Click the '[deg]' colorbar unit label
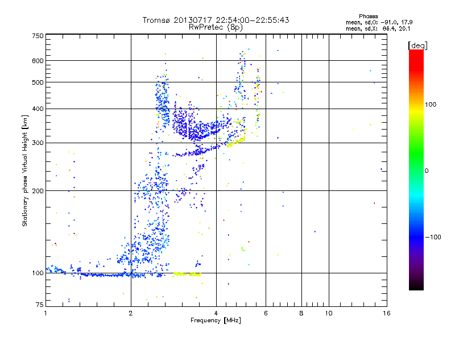The height and width of the screenshot is (341, 455). 417,45
